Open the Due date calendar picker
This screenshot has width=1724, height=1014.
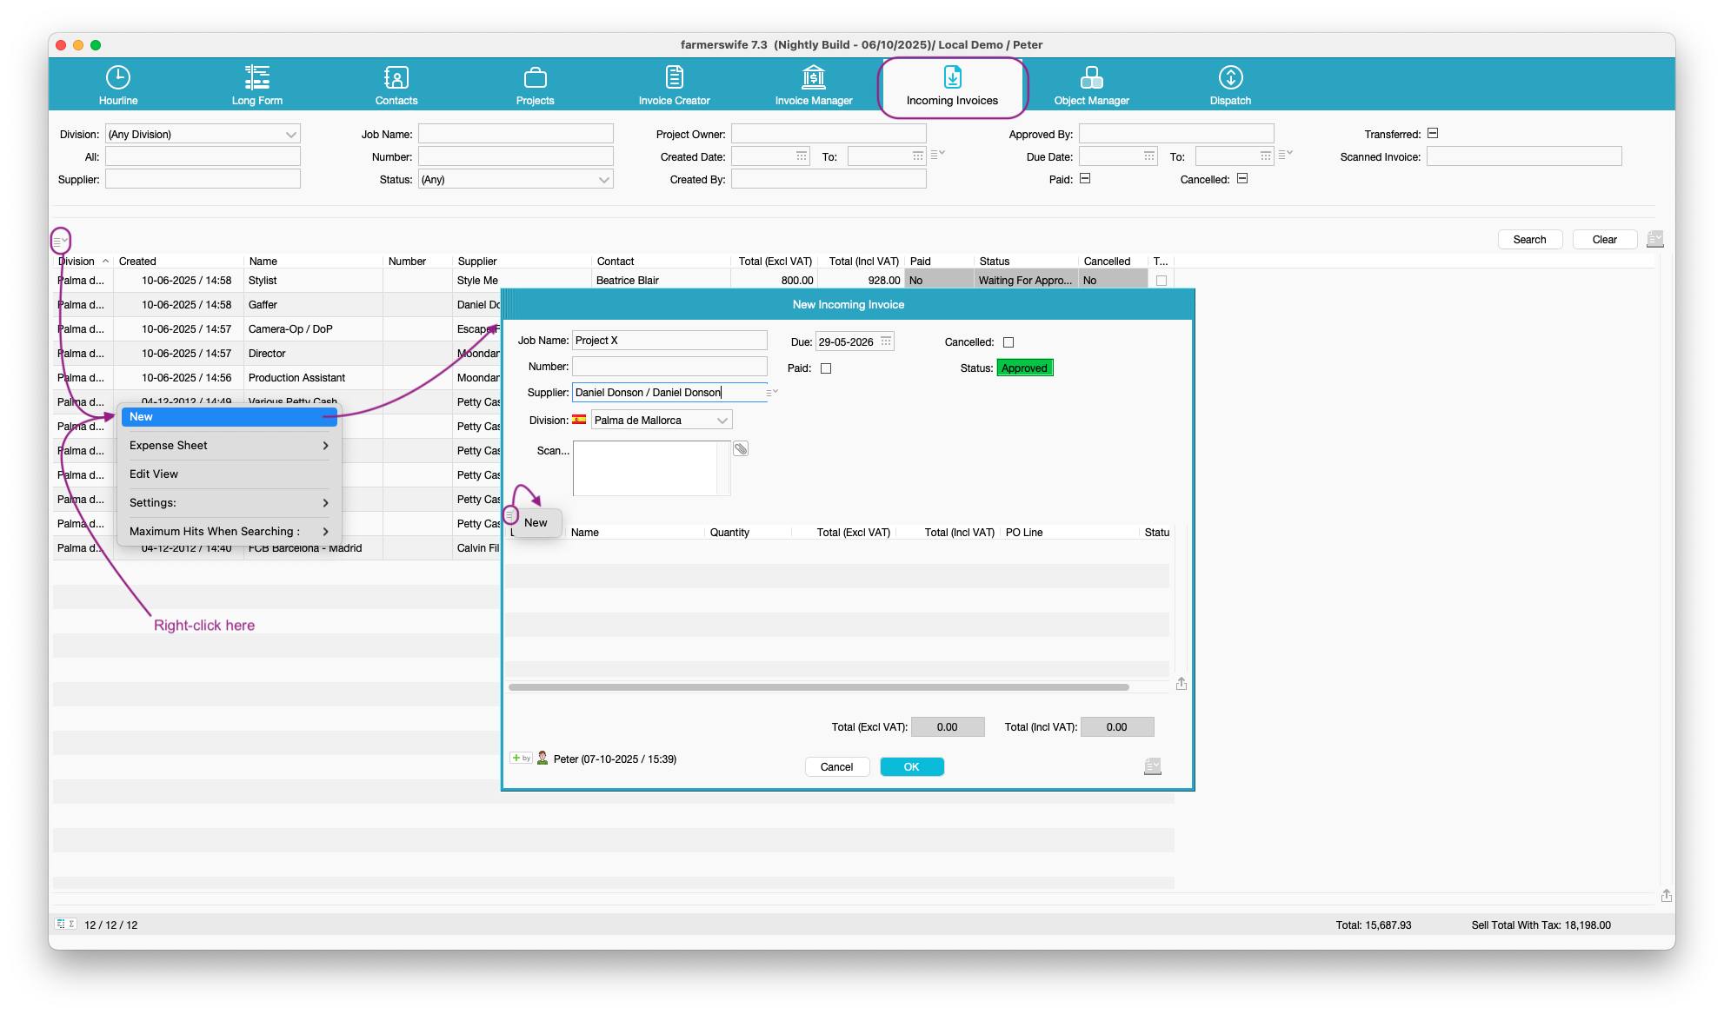(x=886, y=341)
